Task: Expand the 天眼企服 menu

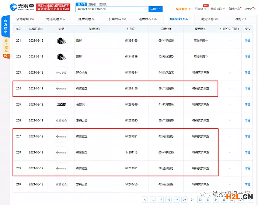Action: (x=217, y=8)
